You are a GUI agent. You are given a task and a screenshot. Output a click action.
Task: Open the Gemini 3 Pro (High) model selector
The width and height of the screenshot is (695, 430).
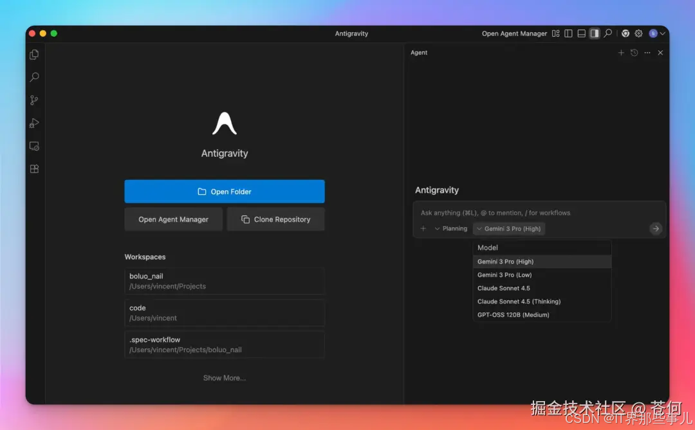click(x=509, y=229)
